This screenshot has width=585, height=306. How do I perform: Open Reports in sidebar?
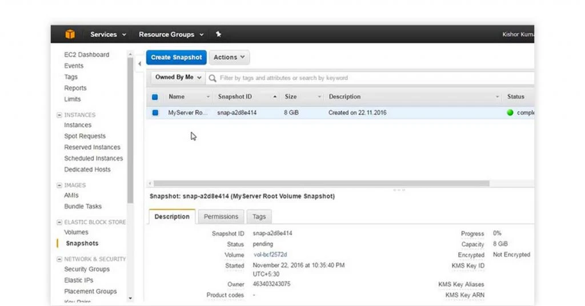pos(75,88)
